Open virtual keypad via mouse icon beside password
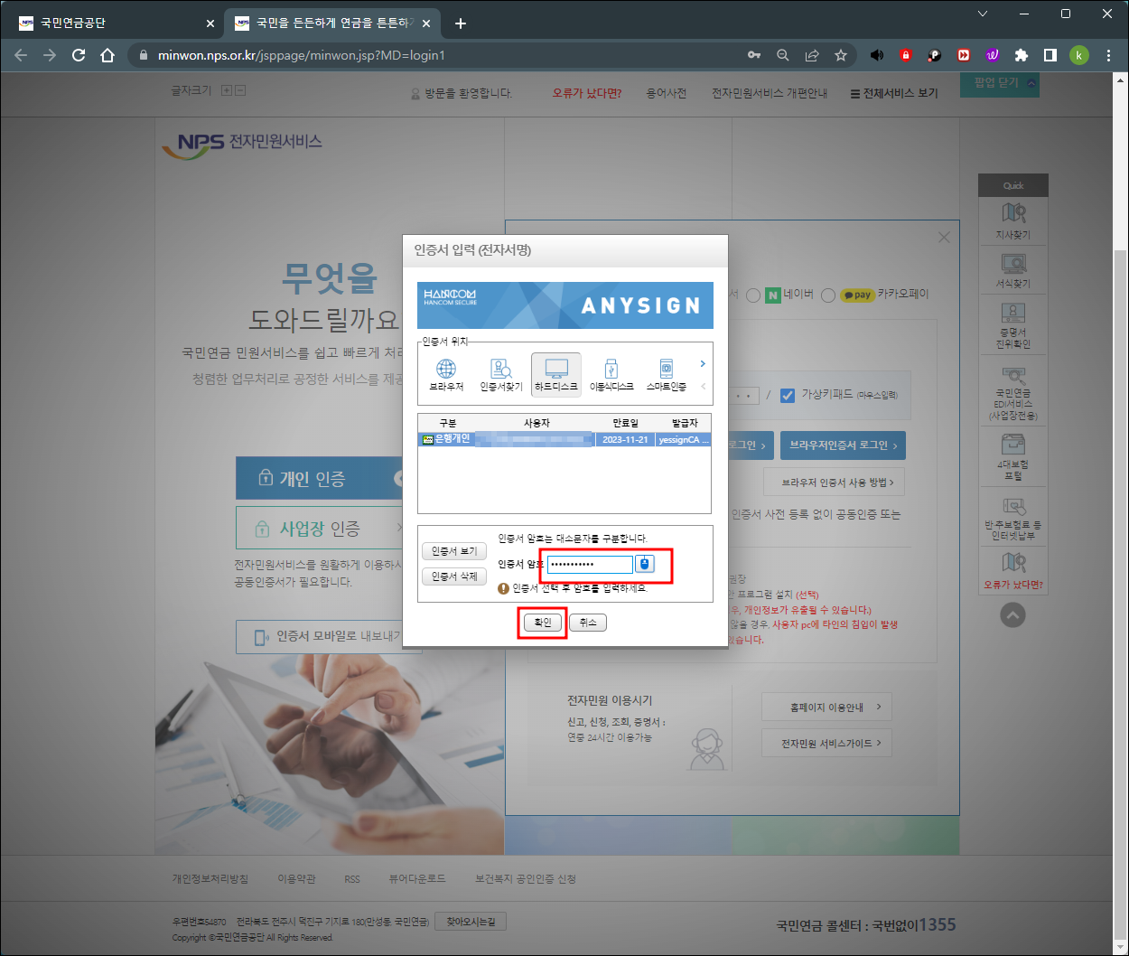Image resolution: width=1129 pixels, height=956 pixels. point(644,564)
